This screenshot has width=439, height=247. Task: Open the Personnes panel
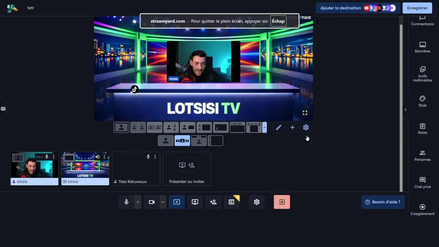click(423, 156)
